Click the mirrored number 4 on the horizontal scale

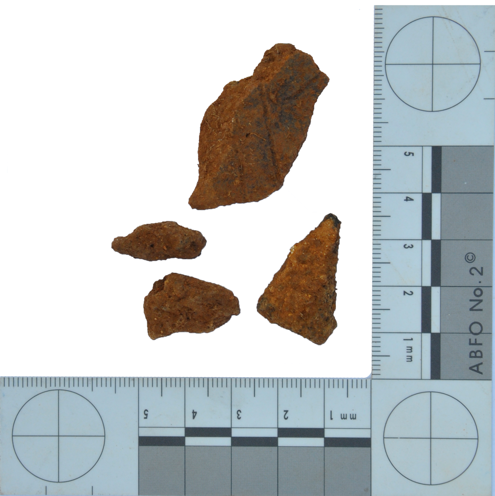tap(193, 414)
